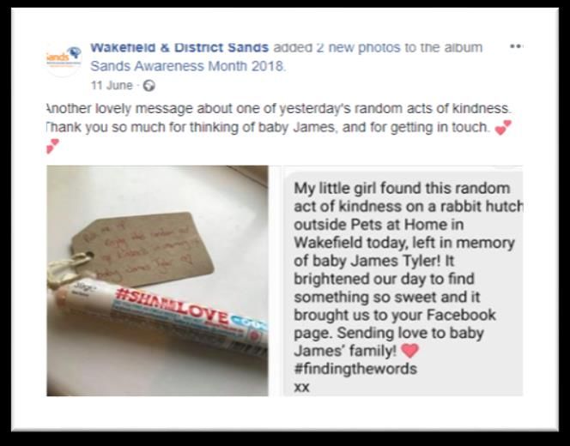Click the public globe privacy icon
Image resolution: width=570 pixels, height=446 pixels.
(149, 86)
